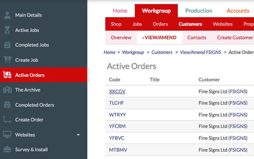Switch to the Home top tab

(120, 11)
